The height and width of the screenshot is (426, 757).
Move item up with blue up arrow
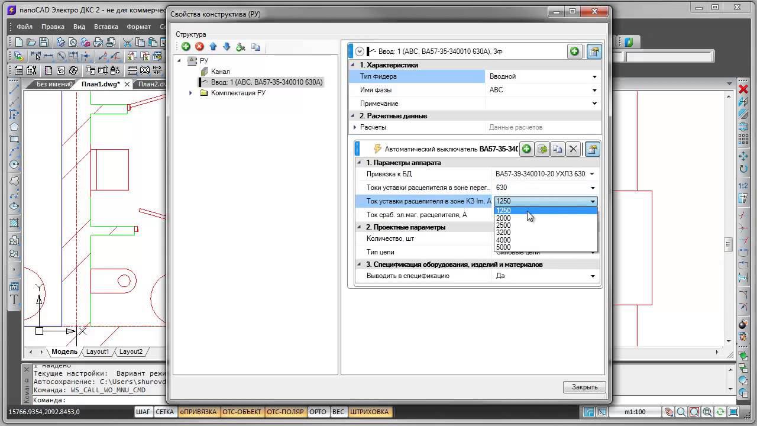[x=213, y=47]
